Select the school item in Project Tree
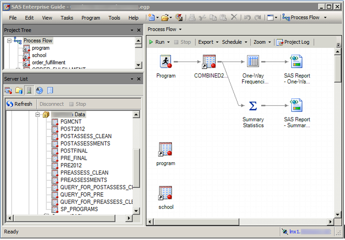 click(x=39, y=55)
